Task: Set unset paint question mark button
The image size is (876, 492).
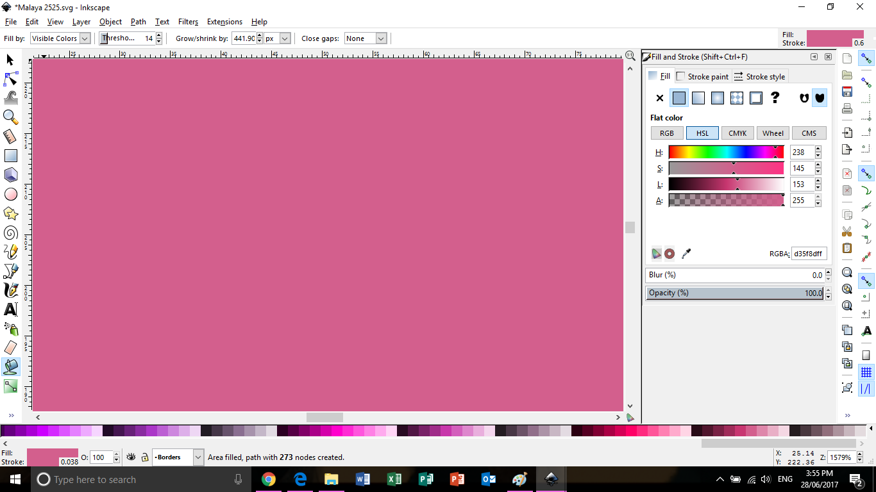Action: coord(775,98)
